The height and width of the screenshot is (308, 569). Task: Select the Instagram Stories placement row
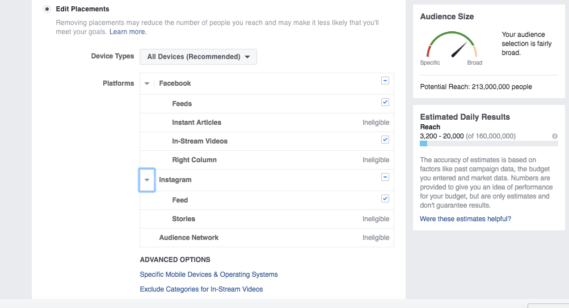267,219
